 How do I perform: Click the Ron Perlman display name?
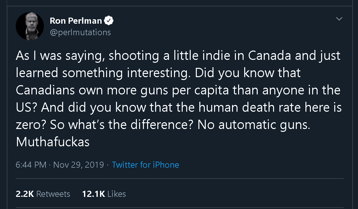click(76, 21)
